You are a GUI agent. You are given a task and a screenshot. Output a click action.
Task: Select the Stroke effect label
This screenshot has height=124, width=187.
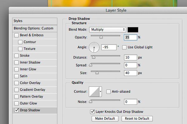pos(25,56)
